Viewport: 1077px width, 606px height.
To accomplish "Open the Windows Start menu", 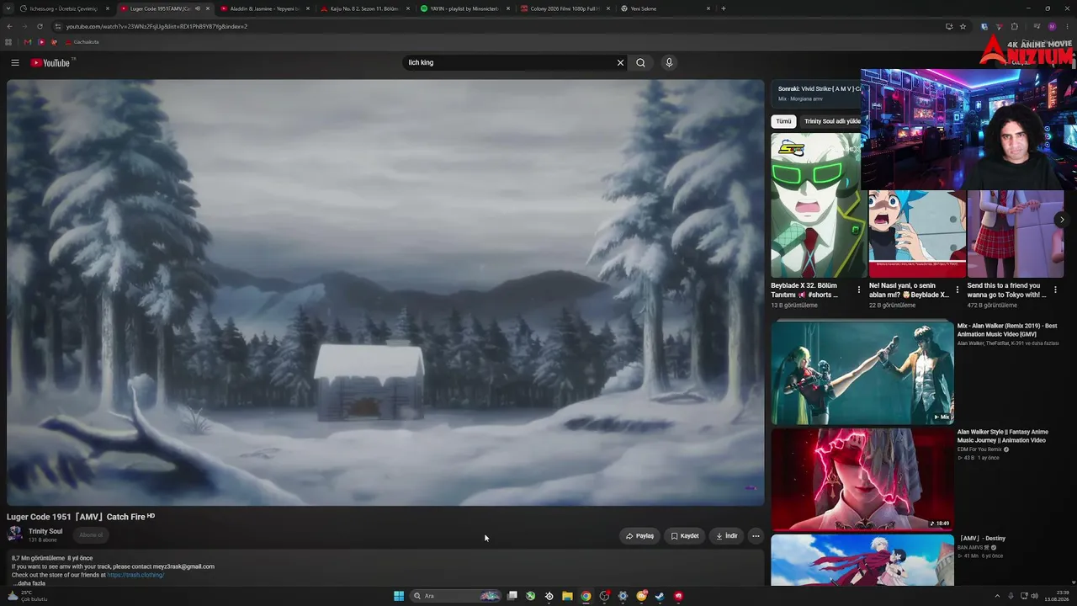I will pyautogui.click(x=399, y=596).
